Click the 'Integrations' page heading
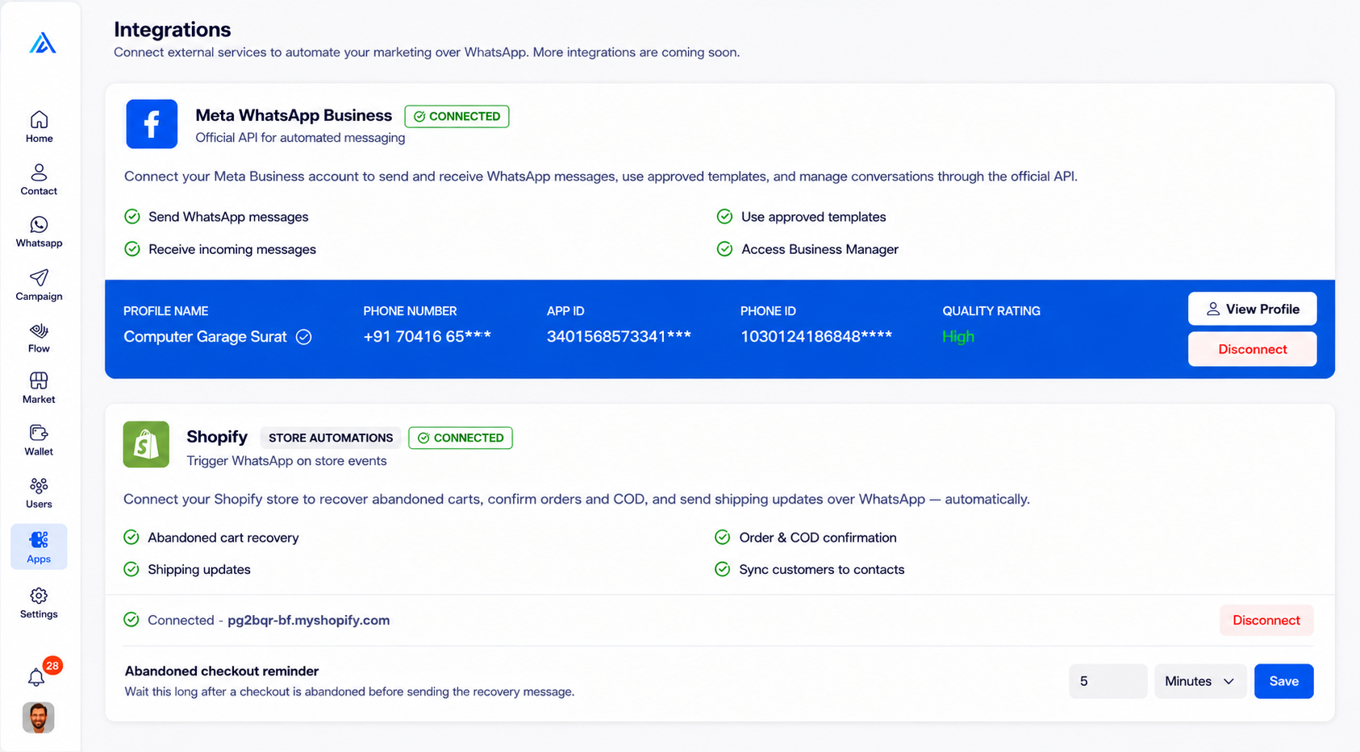 tap(173, 30)
